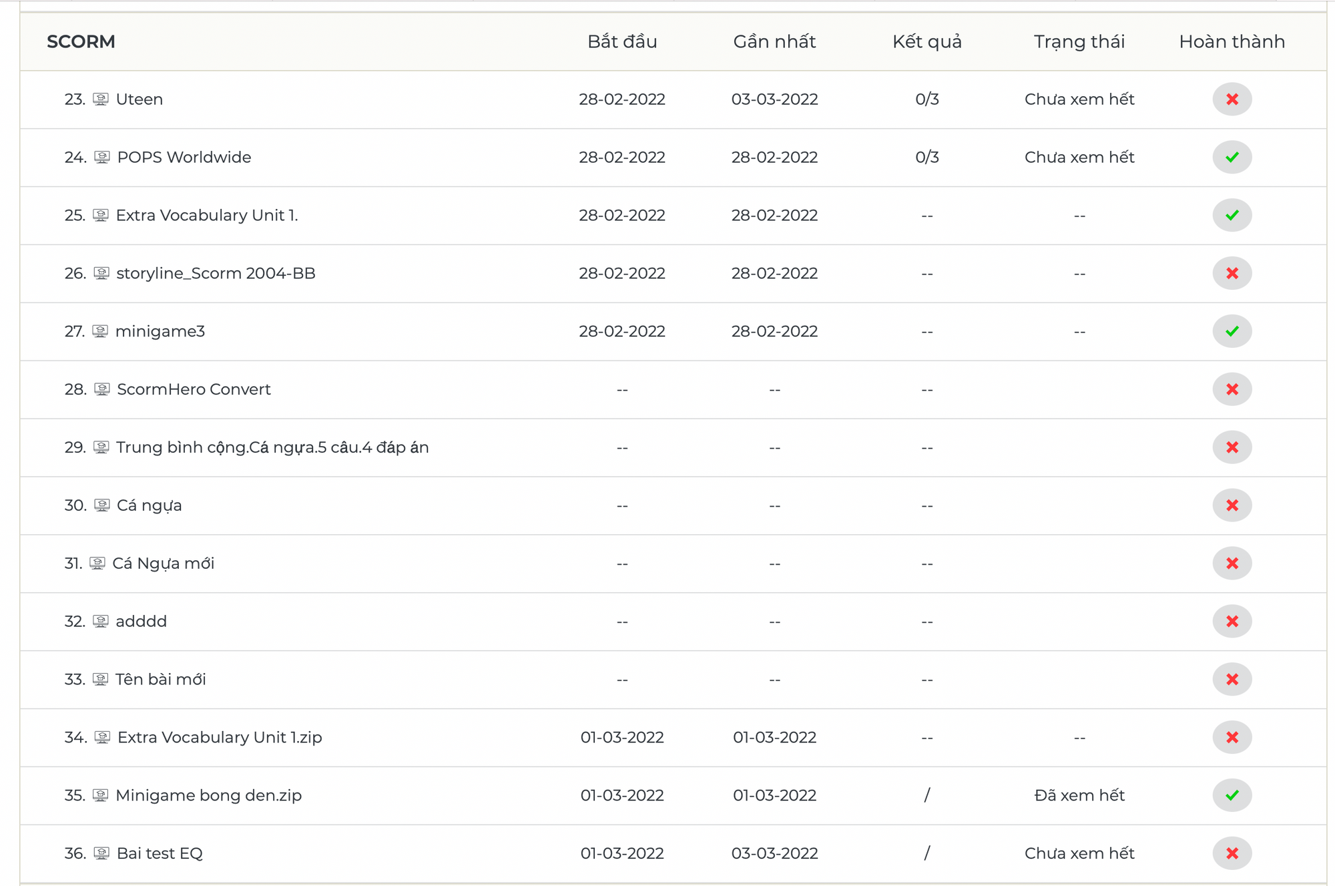1335x886 pixels.
Task: Click the SCORM icon beside adddd
Action: click(x=101, y=622)
